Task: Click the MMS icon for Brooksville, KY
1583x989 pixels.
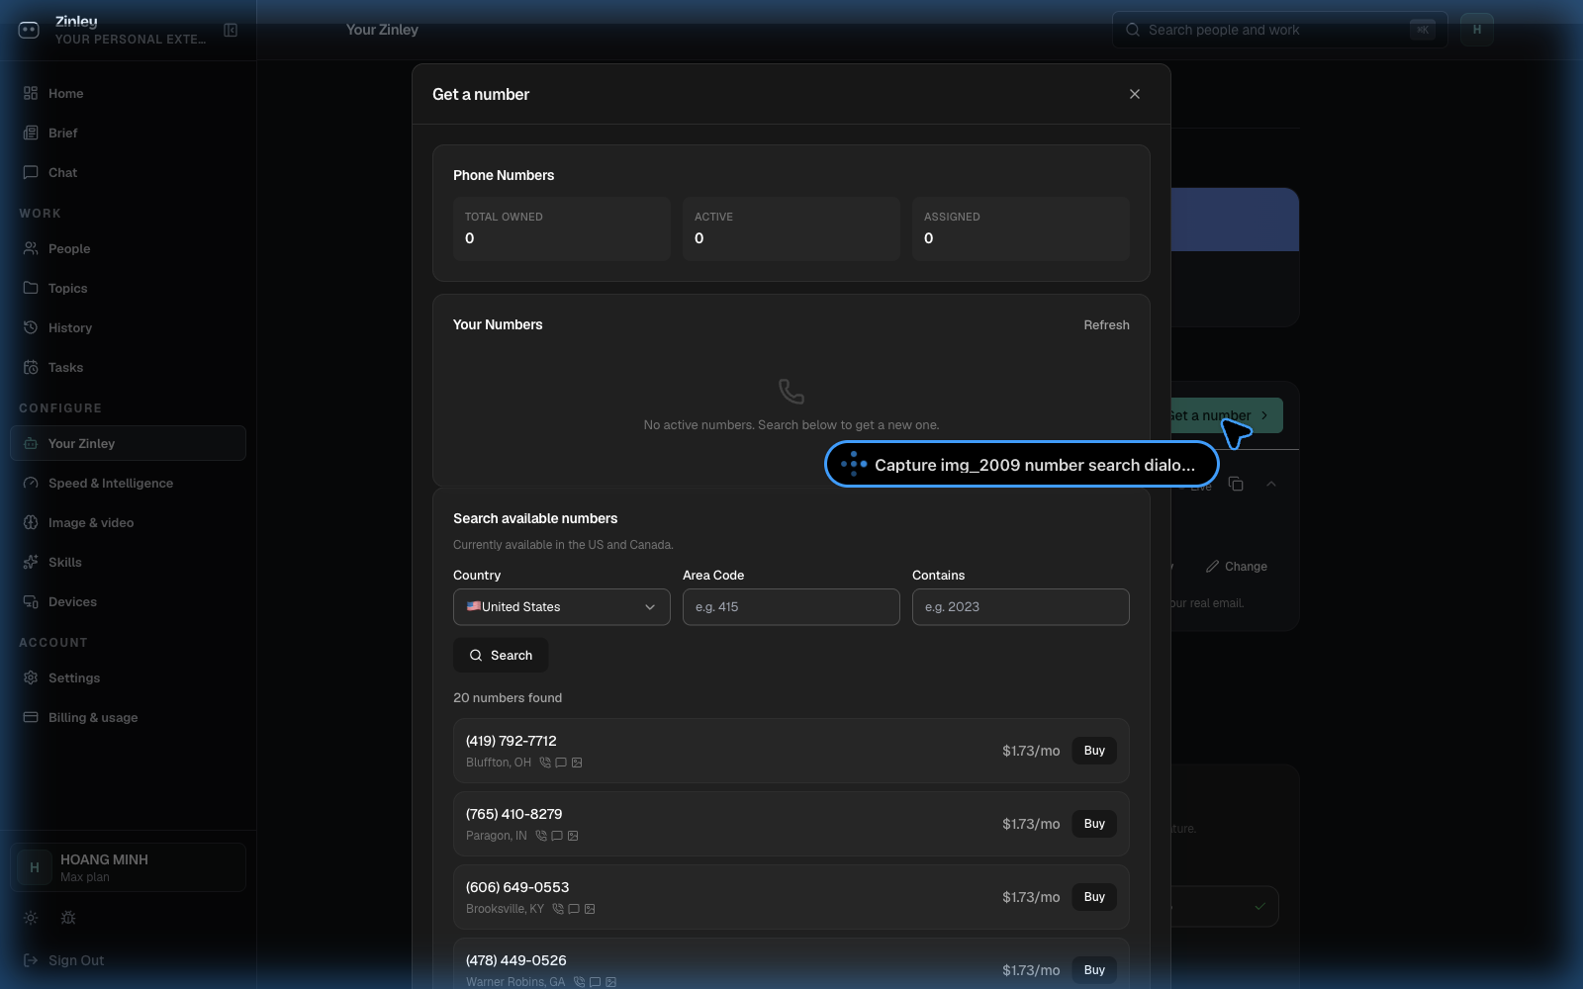Action: (x=590, y=909)
